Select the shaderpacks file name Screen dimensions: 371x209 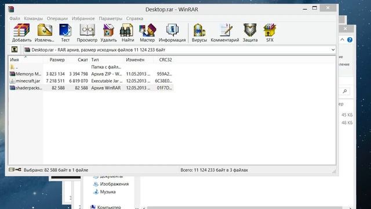point(29,88)
